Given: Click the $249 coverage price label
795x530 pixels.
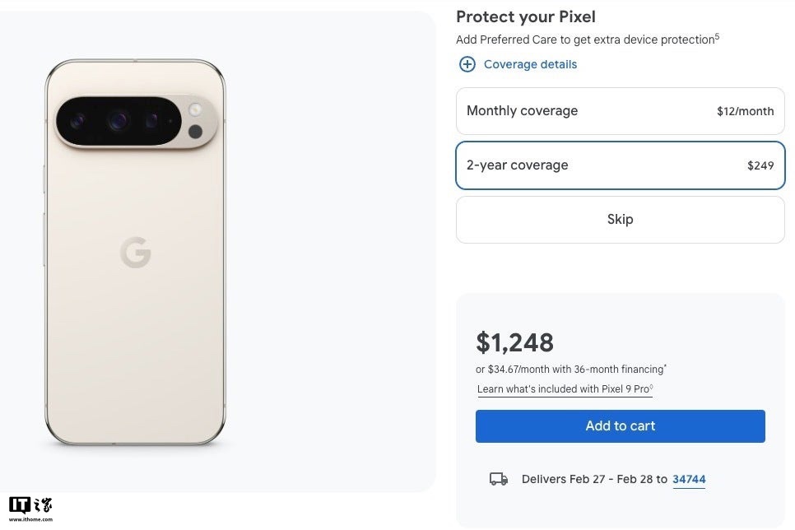Looking at the screenshot, I should pos(760,165).
